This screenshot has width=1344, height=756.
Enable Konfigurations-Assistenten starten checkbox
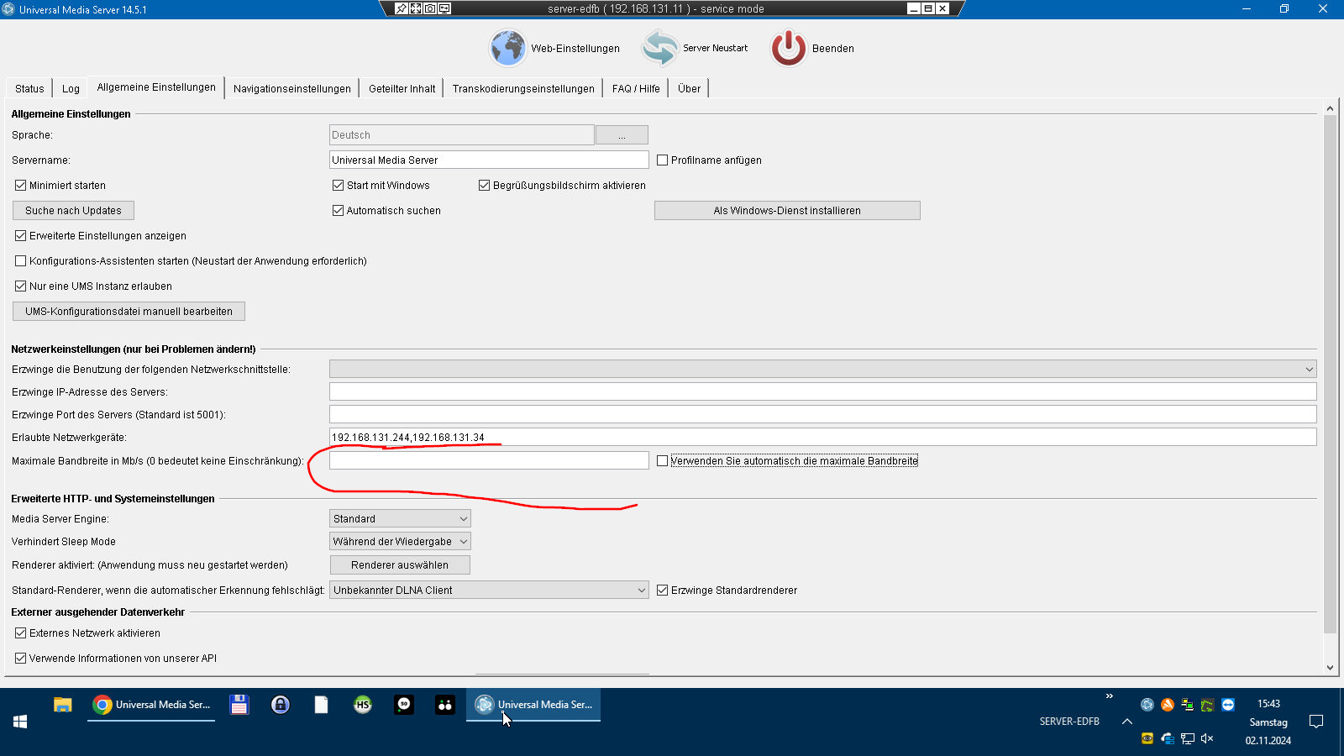pos(20,261)
